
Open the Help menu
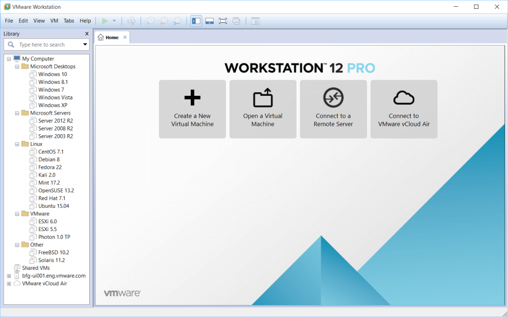85,21
